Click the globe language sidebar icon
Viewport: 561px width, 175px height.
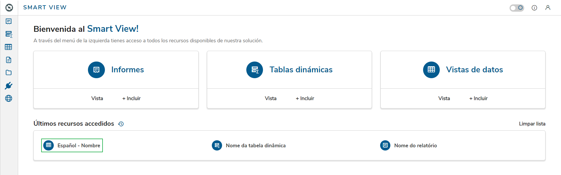[x=9, y=98]
